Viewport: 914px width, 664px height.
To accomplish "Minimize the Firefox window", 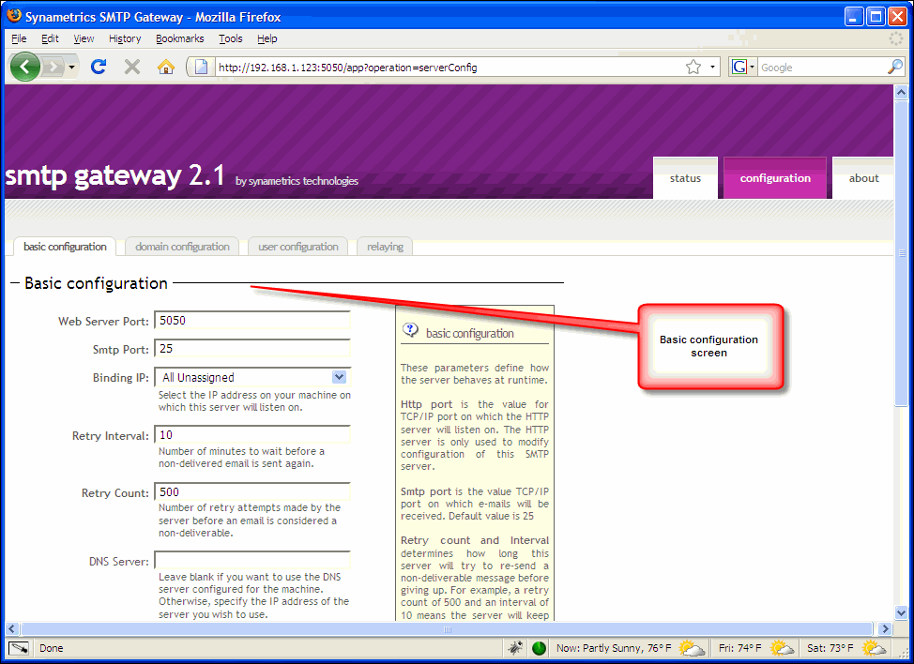I will click(854, 16).
